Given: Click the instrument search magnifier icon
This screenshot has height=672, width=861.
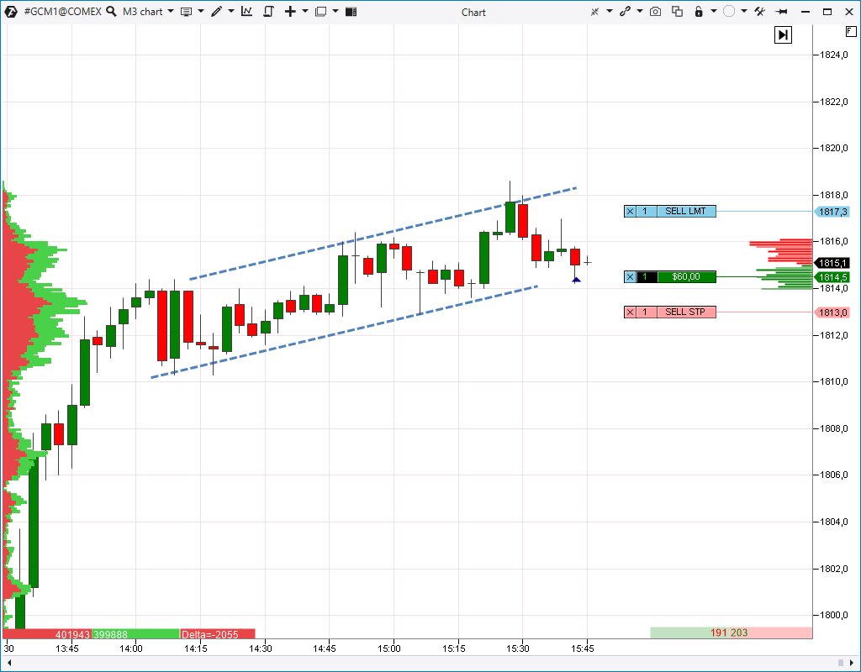Looking at the screenshot, I should pos(111,11).
